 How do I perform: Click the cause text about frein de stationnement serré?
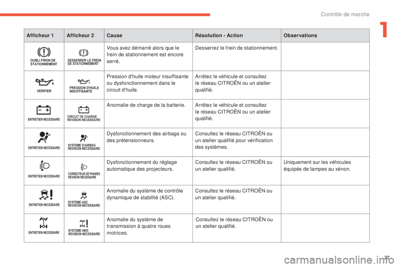coord(145,55)
